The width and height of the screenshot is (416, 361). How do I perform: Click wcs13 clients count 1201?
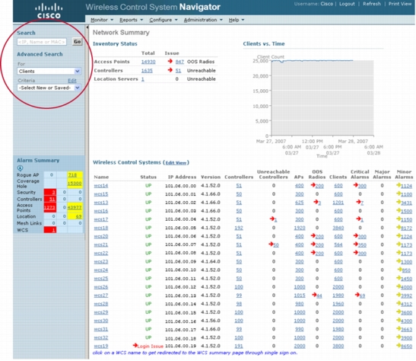(x=338, y=203)
